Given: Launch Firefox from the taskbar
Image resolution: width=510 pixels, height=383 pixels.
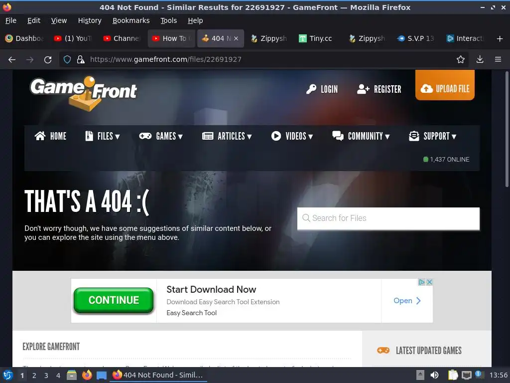Looking at the screenshot, I should 87,375.
